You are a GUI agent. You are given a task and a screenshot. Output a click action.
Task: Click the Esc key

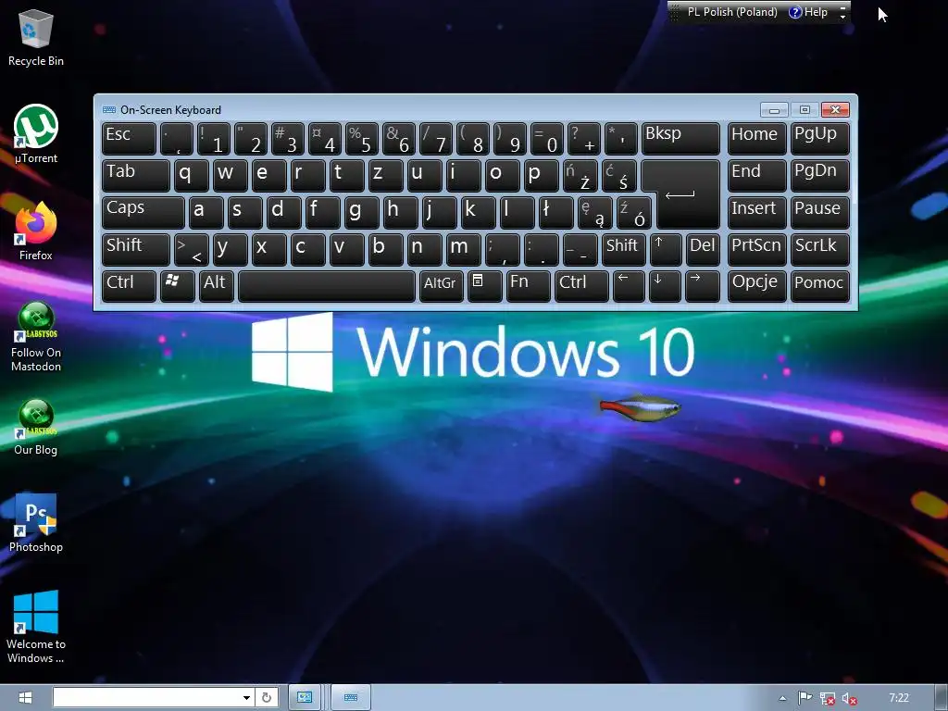coord(129,139)
